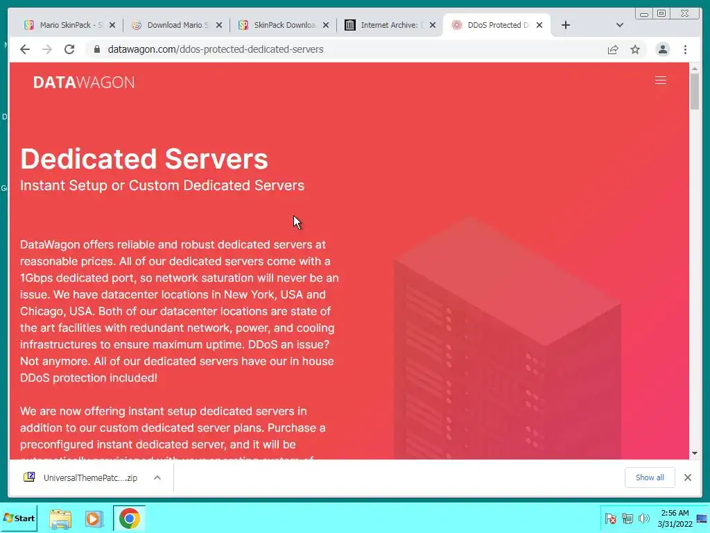Click the taskbar clock 2:56 AM
This screenshot has height=533, width=710.
pyautogui.click(x=675, y=518)
